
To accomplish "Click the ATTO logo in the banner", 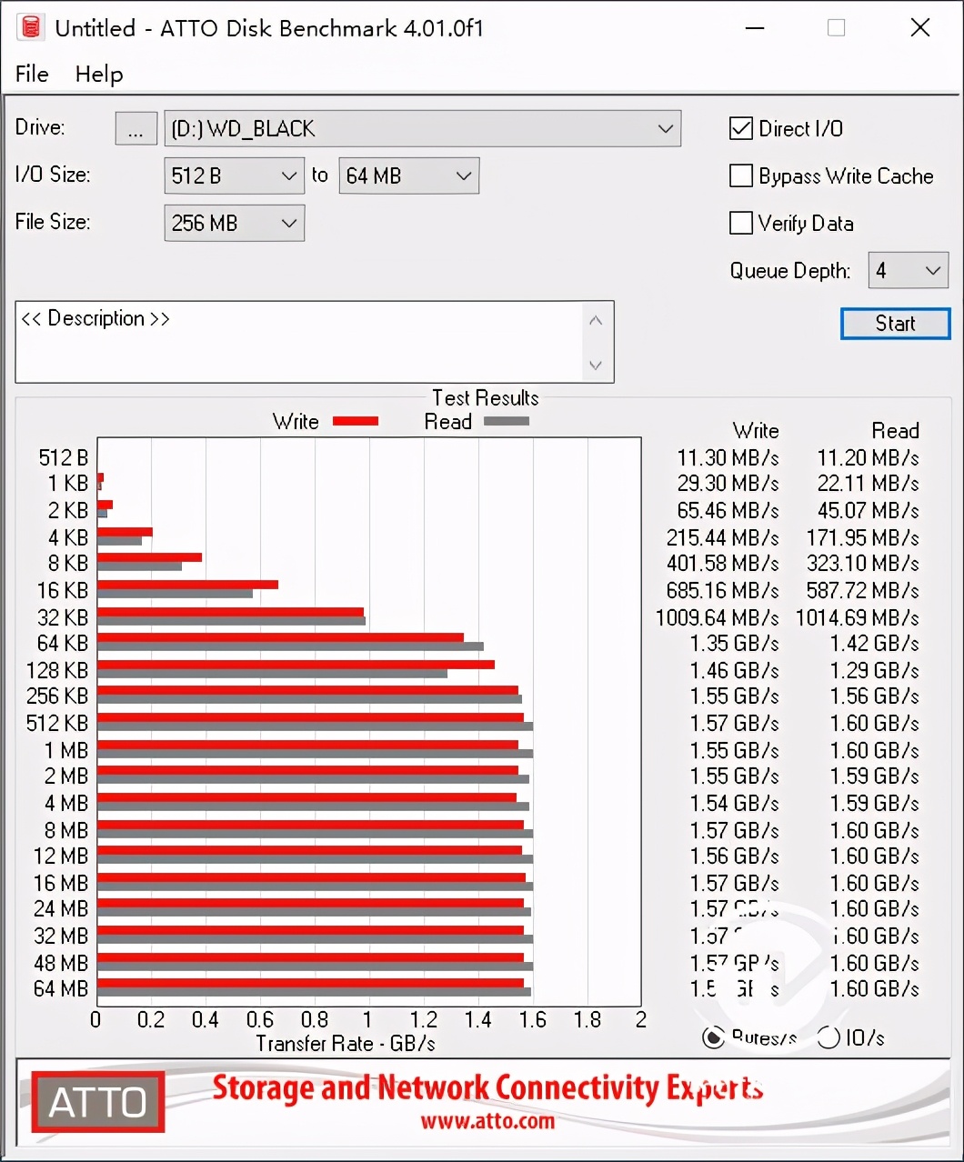I will click(x=98, y=1102).
